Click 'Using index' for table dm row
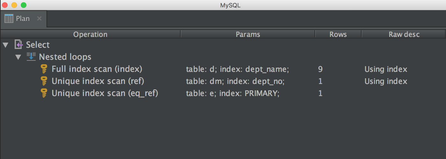This screenshot has height=159, width=446. (x=386, y=81)
